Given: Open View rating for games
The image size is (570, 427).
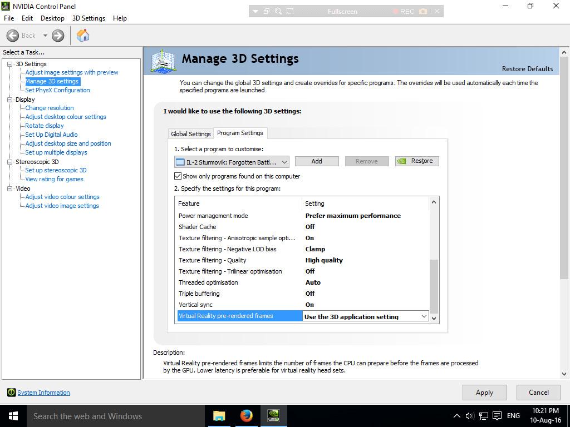Looking at the screenshot, I should pos(54,179).
